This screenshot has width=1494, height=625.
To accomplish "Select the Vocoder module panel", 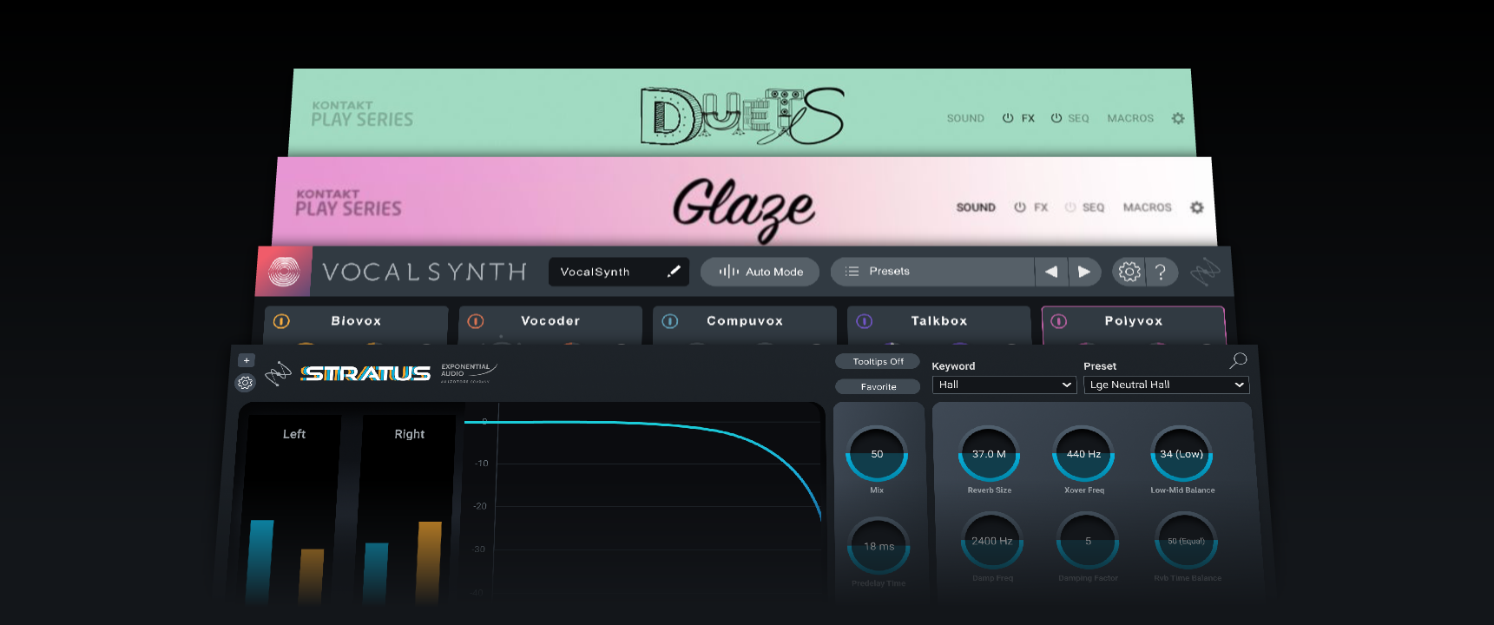I will click(x=550, y=325).
